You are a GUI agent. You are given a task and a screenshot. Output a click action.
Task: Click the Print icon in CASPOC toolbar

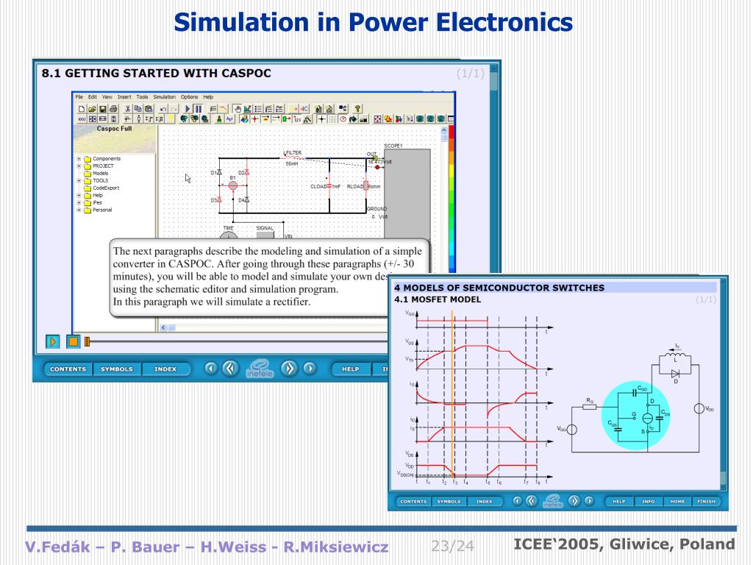coord(114,109)
